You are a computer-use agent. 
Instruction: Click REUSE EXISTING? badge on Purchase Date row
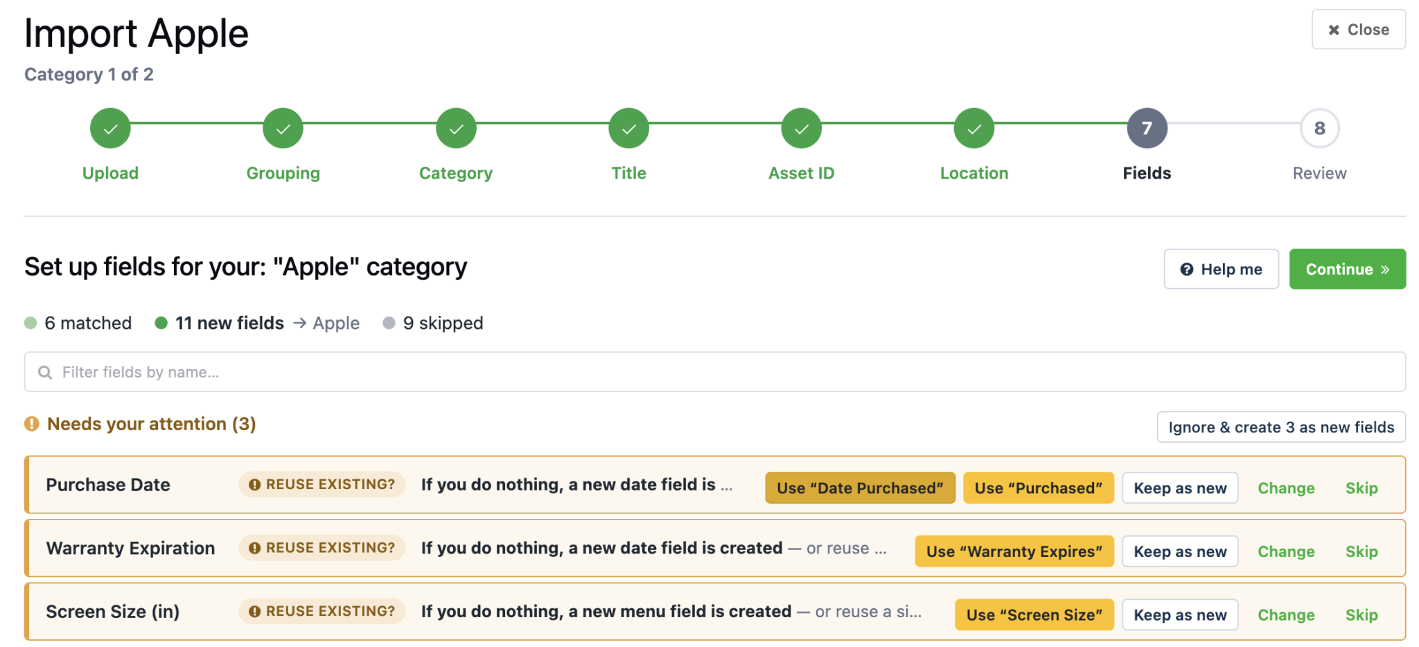(322, 485)
